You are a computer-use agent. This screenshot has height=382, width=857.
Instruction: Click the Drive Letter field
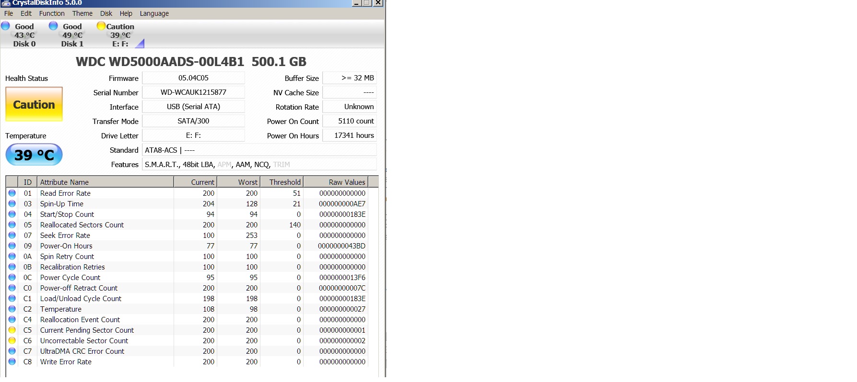(x=193, y=135)
